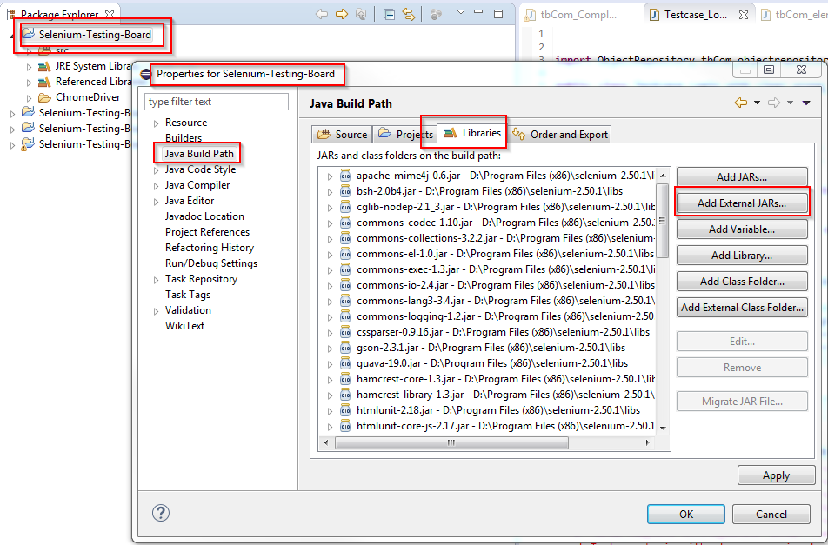
Task: Select apache-mime4j-0.6.jar entry
Action: click(504, 176)
